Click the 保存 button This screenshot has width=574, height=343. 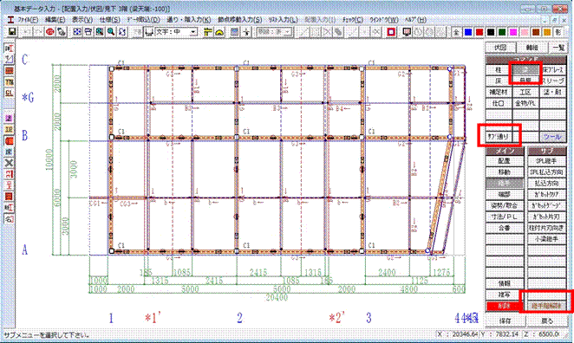tap(506, 320)
